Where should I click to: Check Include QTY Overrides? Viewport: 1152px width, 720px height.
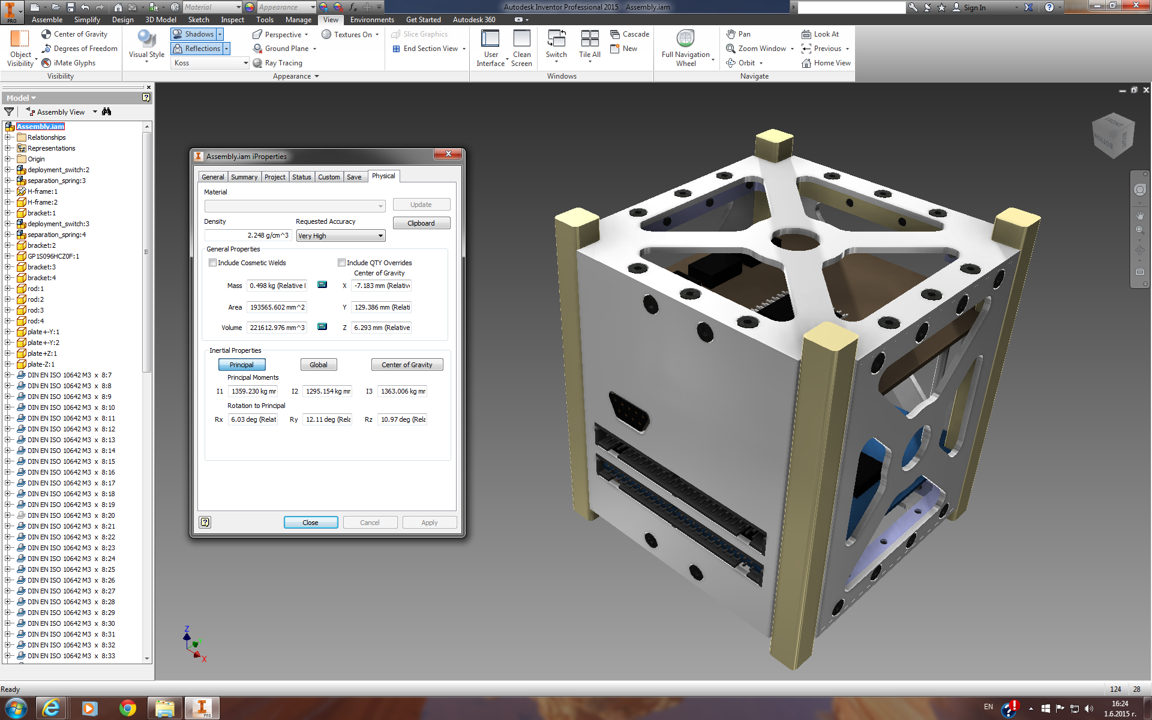341,262
